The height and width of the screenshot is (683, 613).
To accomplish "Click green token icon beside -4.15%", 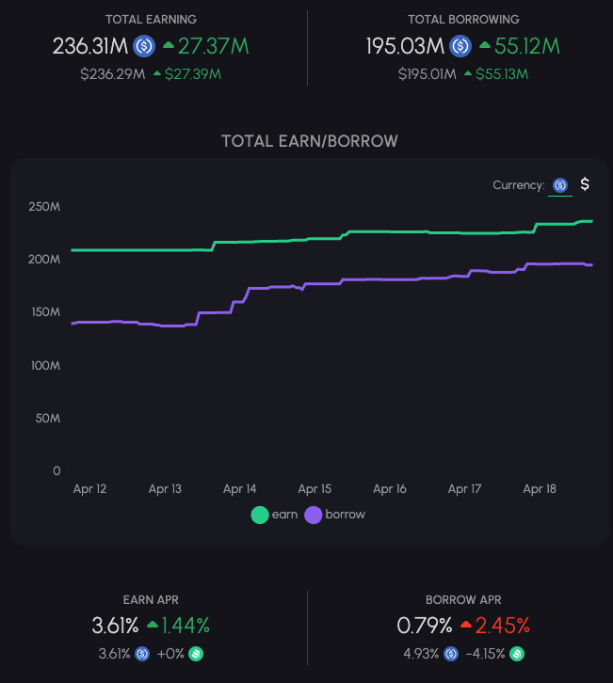I will (517, 654).
